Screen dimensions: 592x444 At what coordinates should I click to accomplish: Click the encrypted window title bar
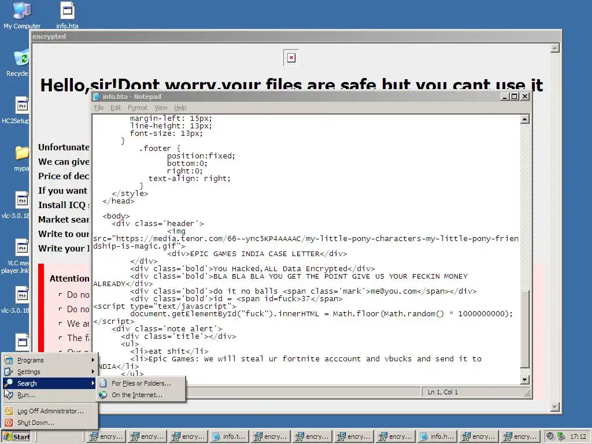coord(296,36)
